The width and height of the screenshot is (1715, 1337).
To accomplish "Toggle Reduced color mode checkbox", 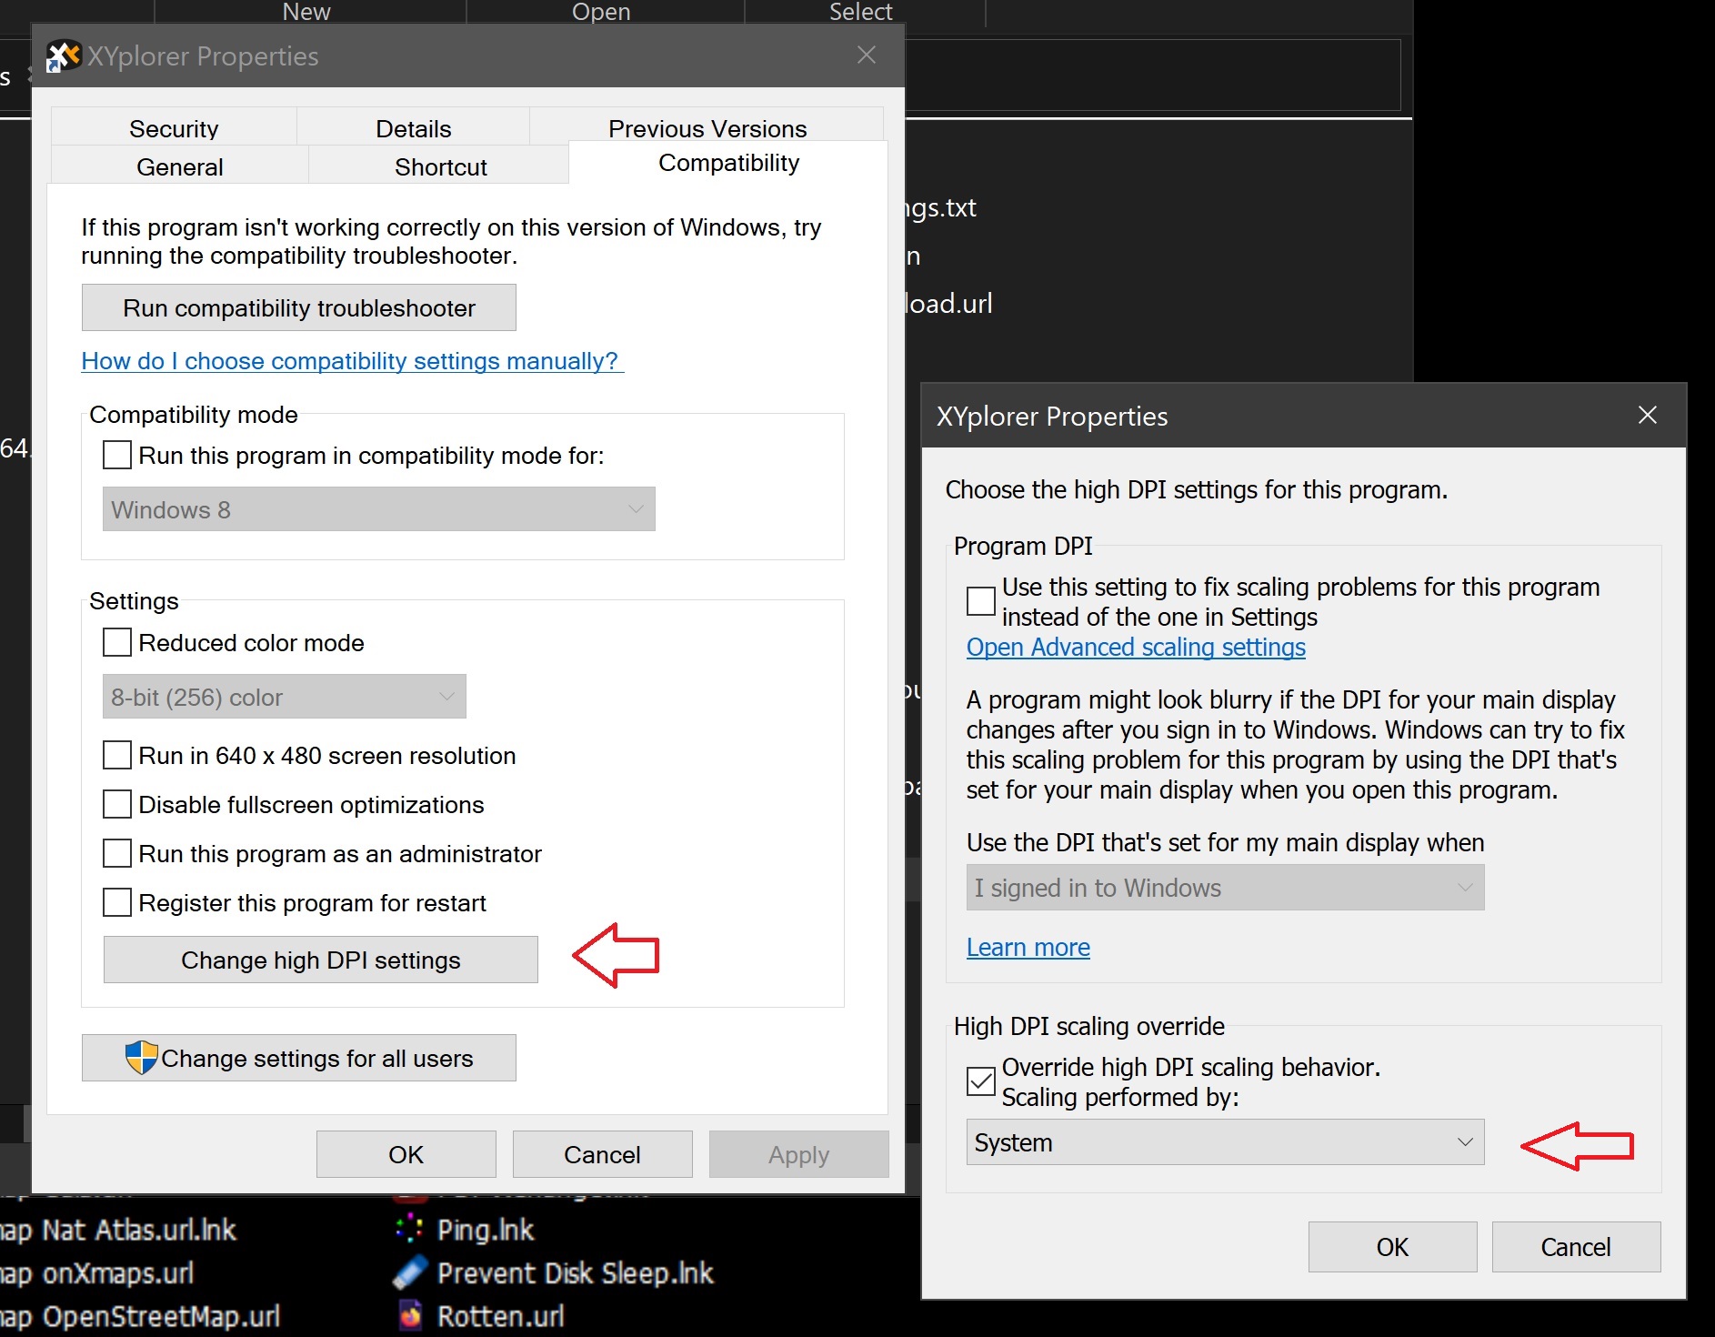I will [x=117, y=642].
